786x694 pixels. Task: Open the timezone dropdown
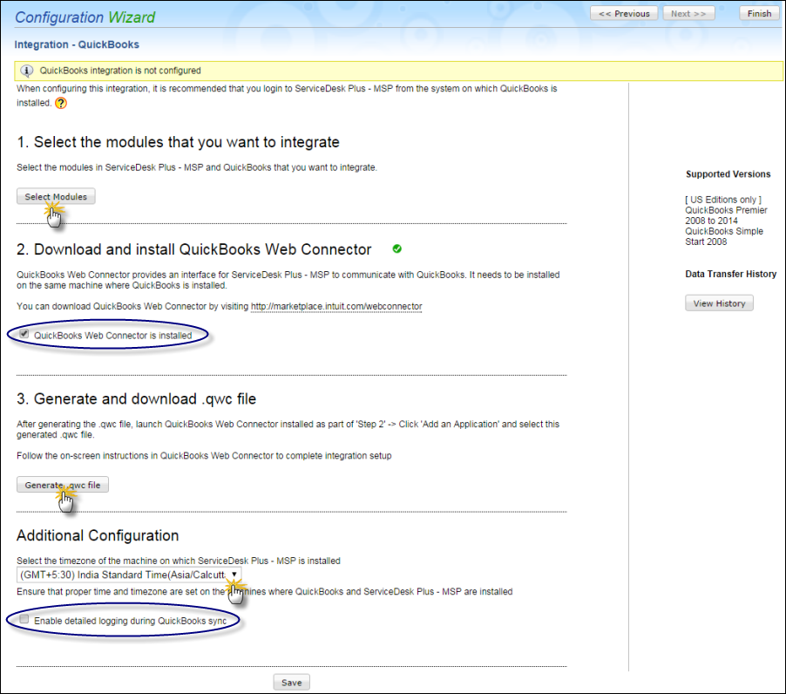129,575
